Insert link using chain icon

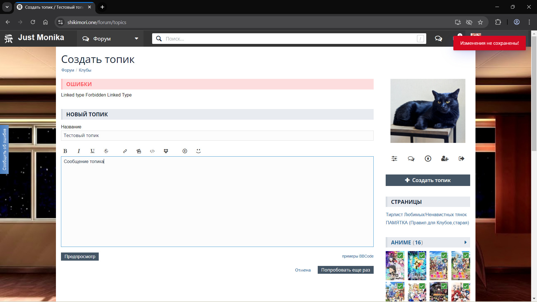(x=125, y=151)
